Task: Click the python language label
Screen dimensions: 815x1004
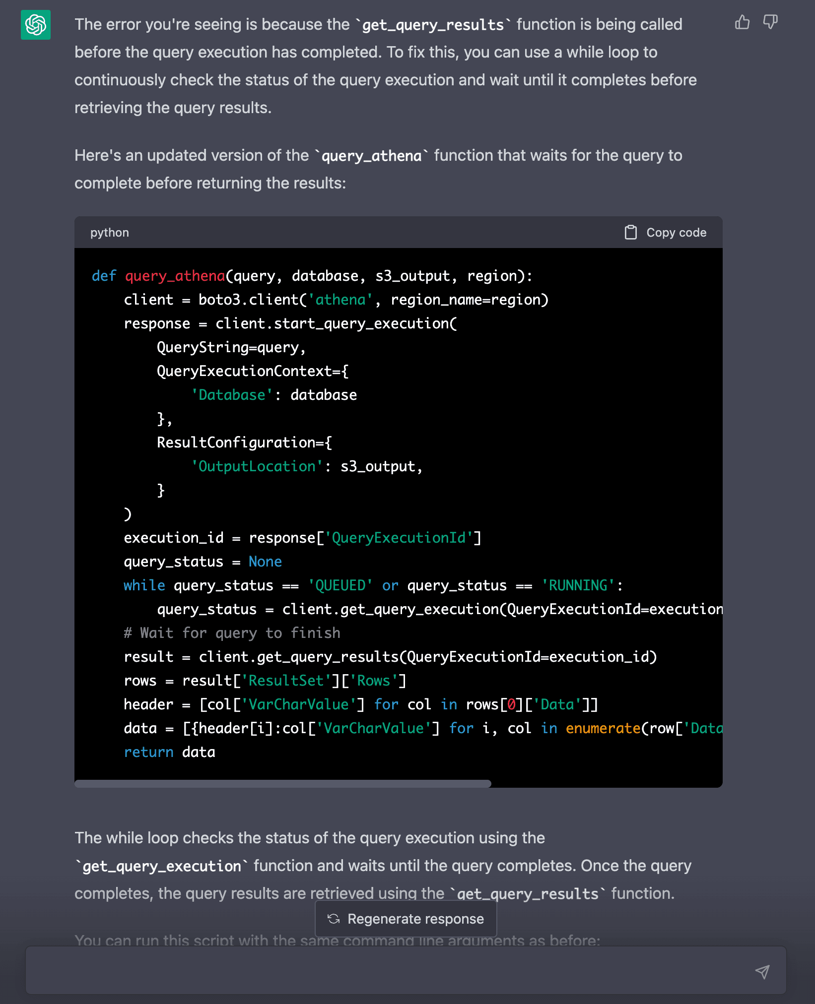Action: 110,233
